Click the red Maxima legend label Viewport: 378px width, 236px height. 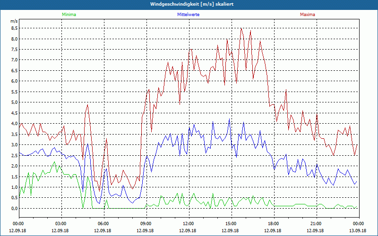click(x=308, y=15)
